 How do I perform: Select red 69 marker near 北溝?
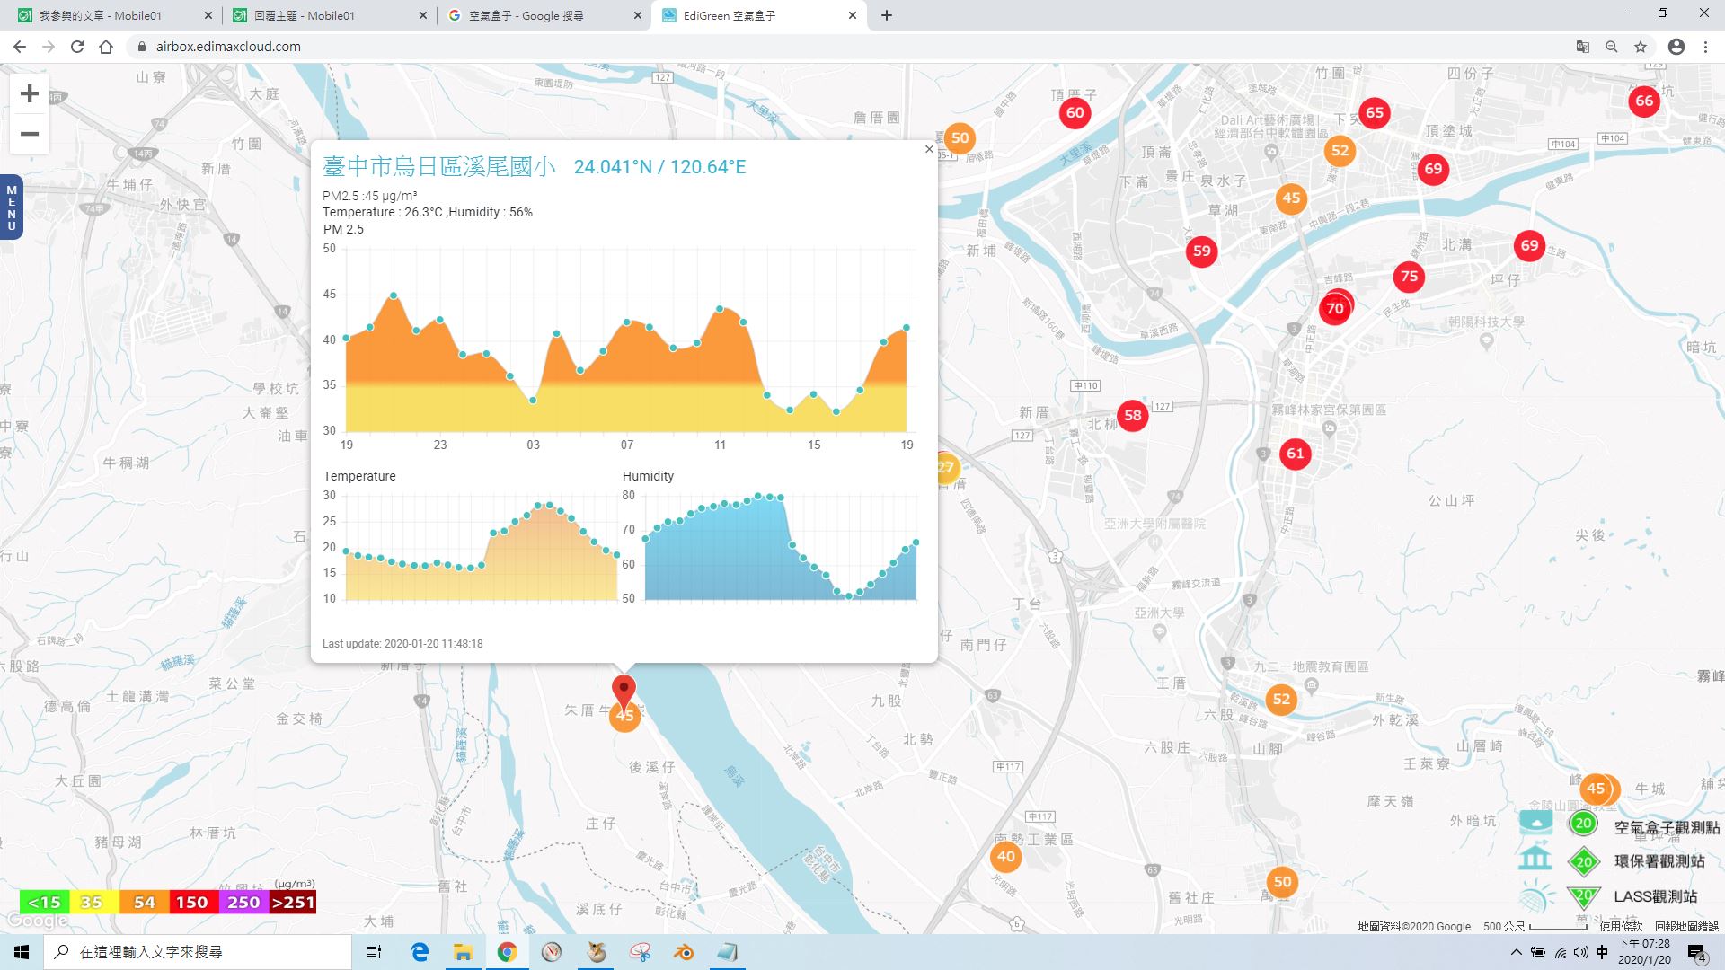click(x=1529, y=246)
